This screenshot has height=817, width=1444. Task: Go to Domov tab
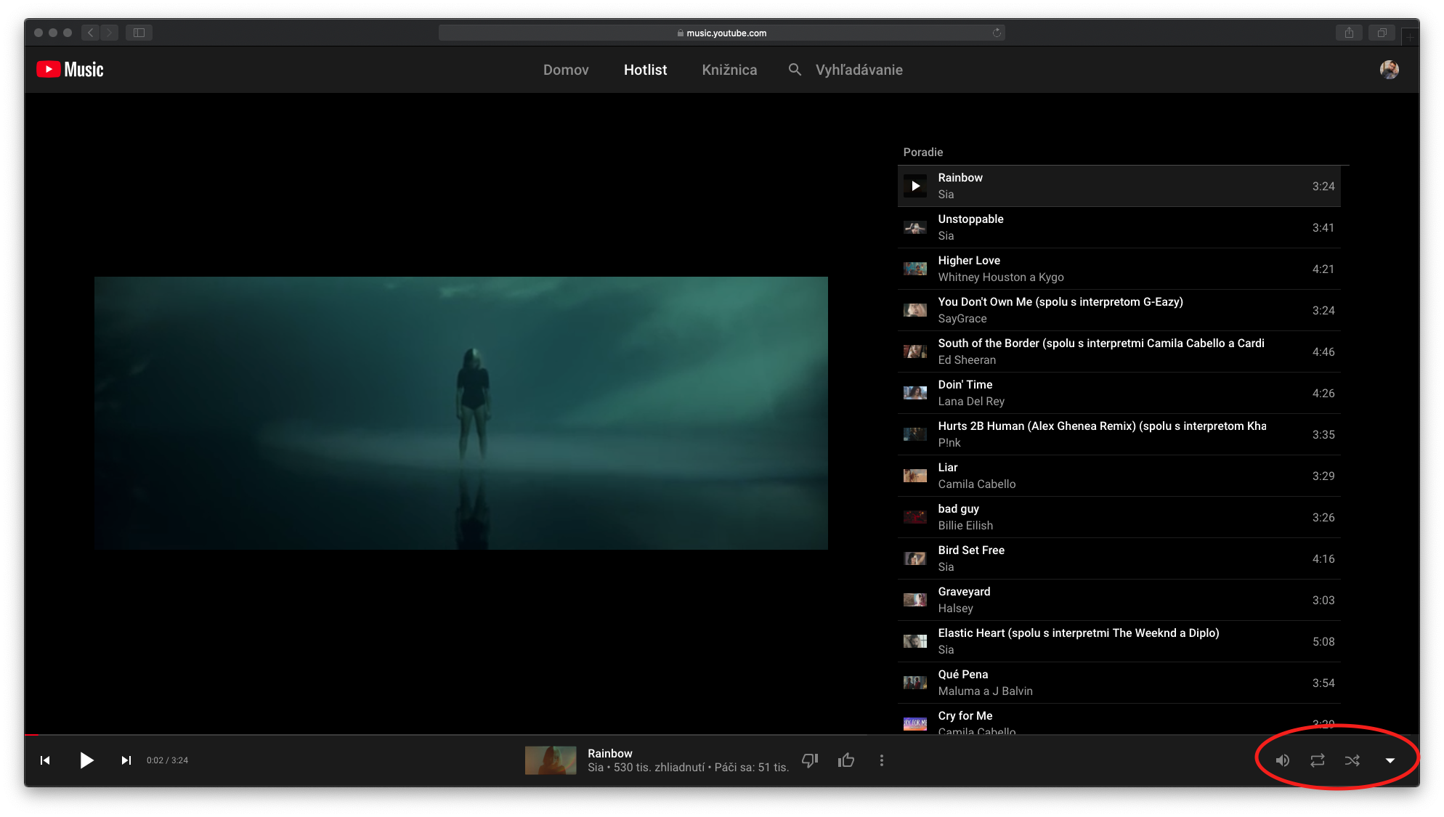[566, 70]
